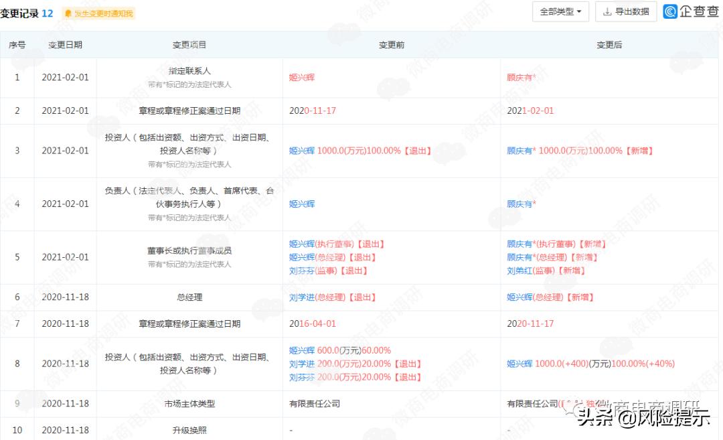The width and height of the screenshot is (723, 440).
Task: Click the 企查查 logo icon
Action: tap(669, 11)
